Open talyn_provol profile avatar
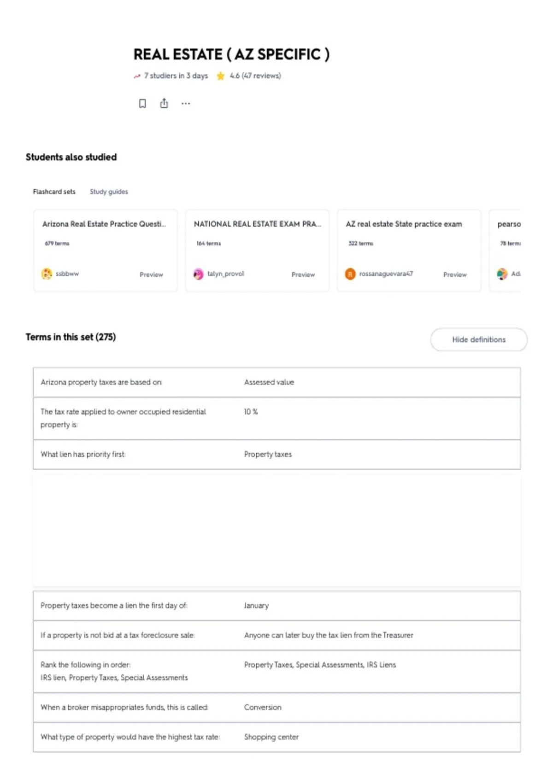This screenshot has height=783, width=553. point(198,274)
